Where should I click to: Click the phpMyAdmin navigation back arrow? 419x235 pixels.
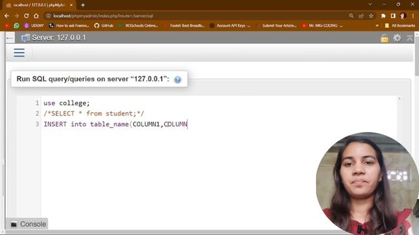(x=10, y=38)
